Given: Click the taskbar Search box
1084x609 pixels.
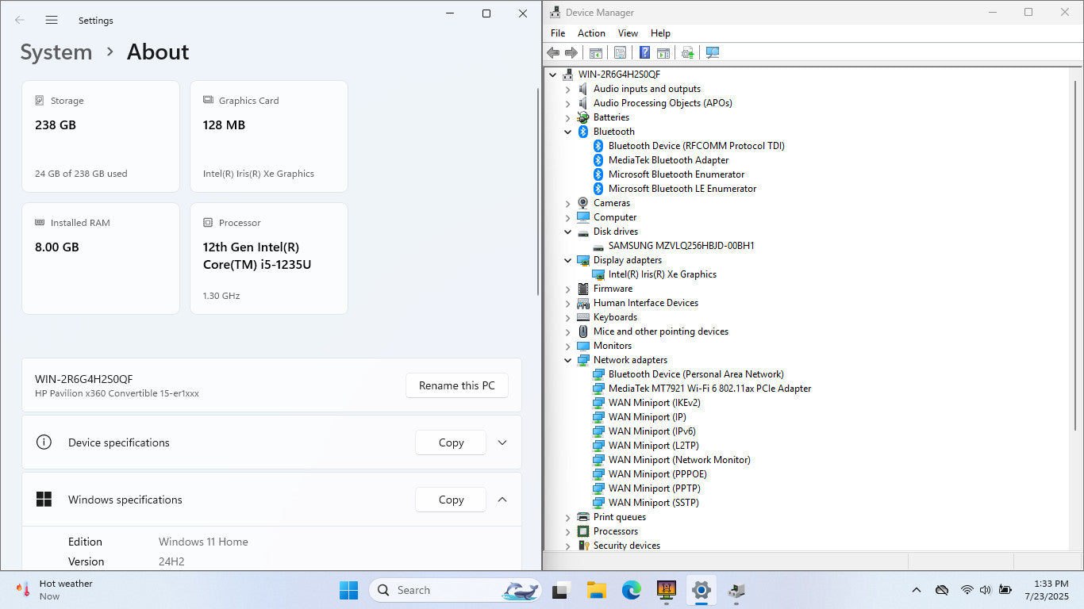Looking at the screenshot, I should [444, 590].
